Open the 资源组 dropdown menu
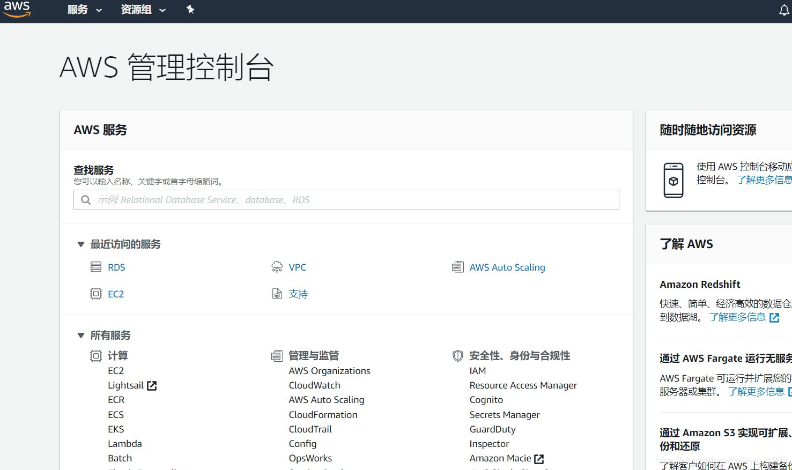 [x=143, y=10]
